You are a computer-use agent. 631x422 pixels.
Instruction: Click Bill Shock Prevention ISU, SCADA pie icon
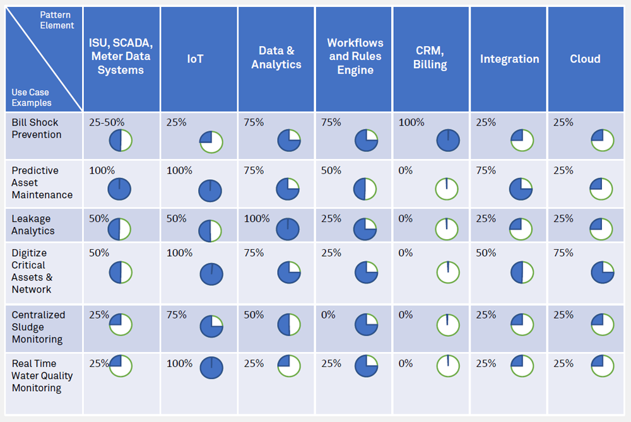[x=120, y=141]
